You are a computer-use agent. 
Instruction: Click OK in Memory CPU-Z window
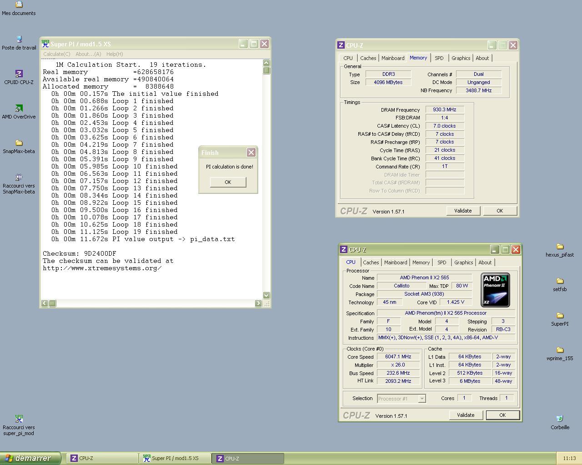coord(500,211)
